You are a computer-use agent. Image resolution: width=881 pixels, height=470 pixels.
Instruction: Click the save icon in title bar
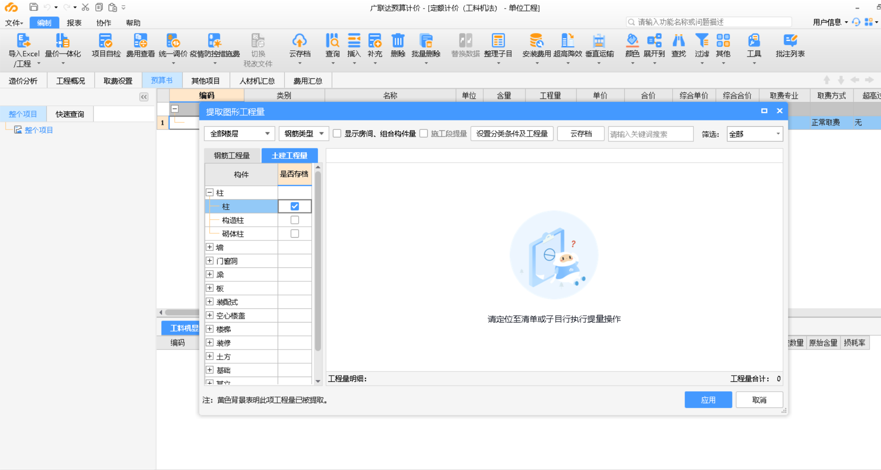pos(34,7)
